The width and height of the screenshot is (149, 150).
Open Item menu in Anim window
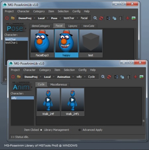tap(57, 70)
